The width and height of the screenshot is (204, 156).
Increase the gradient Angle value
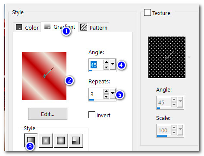coord(106,62)
